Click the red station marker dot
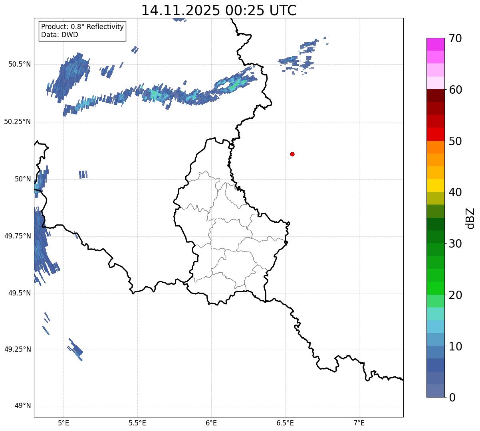This screenshot has height=431, width=480. 292,154
